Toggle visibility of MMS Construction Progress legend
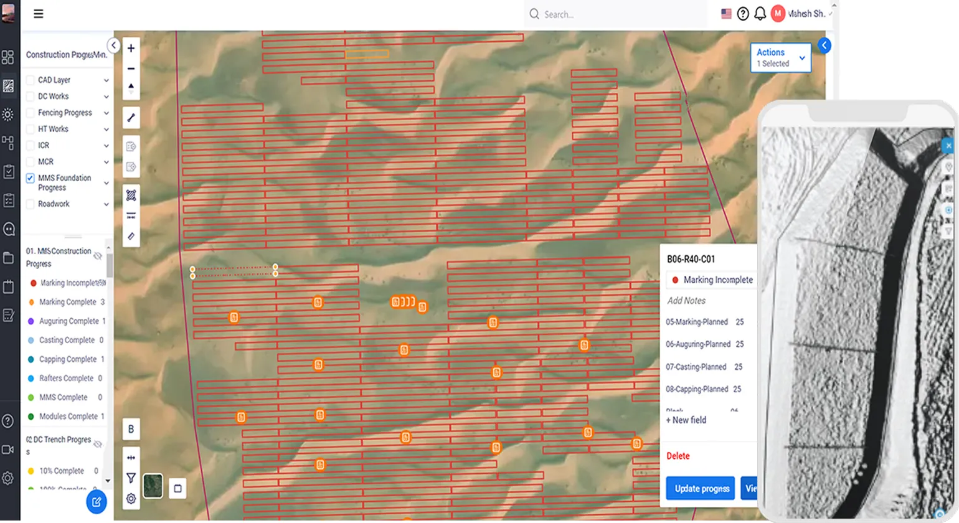This screenshot has height=523, width=959. point(98,256)
